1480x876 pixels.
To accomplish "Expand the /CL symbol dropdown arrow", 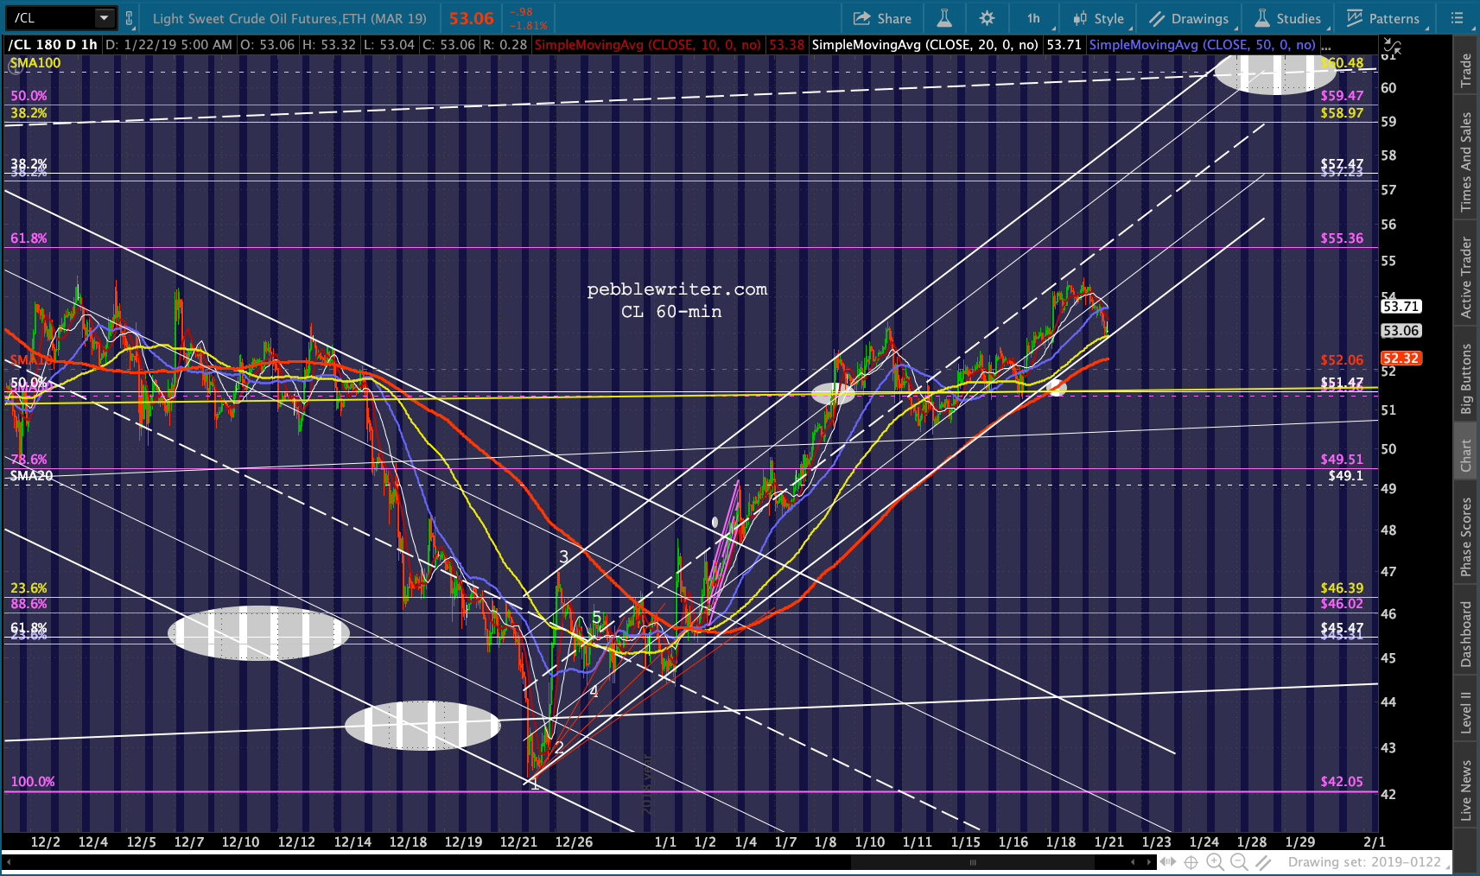I will click(x=105, y=18).
